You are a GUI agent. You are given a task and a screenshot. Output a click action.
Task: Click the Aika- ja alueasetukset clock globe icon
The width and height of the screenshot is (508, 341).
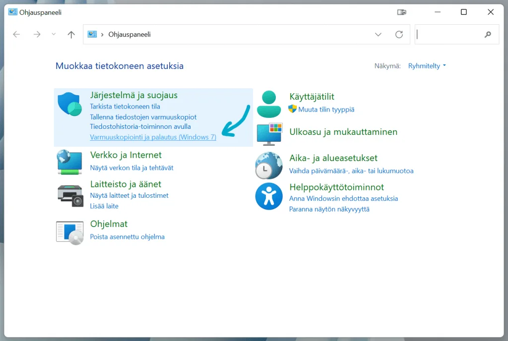tap(269, 166)
